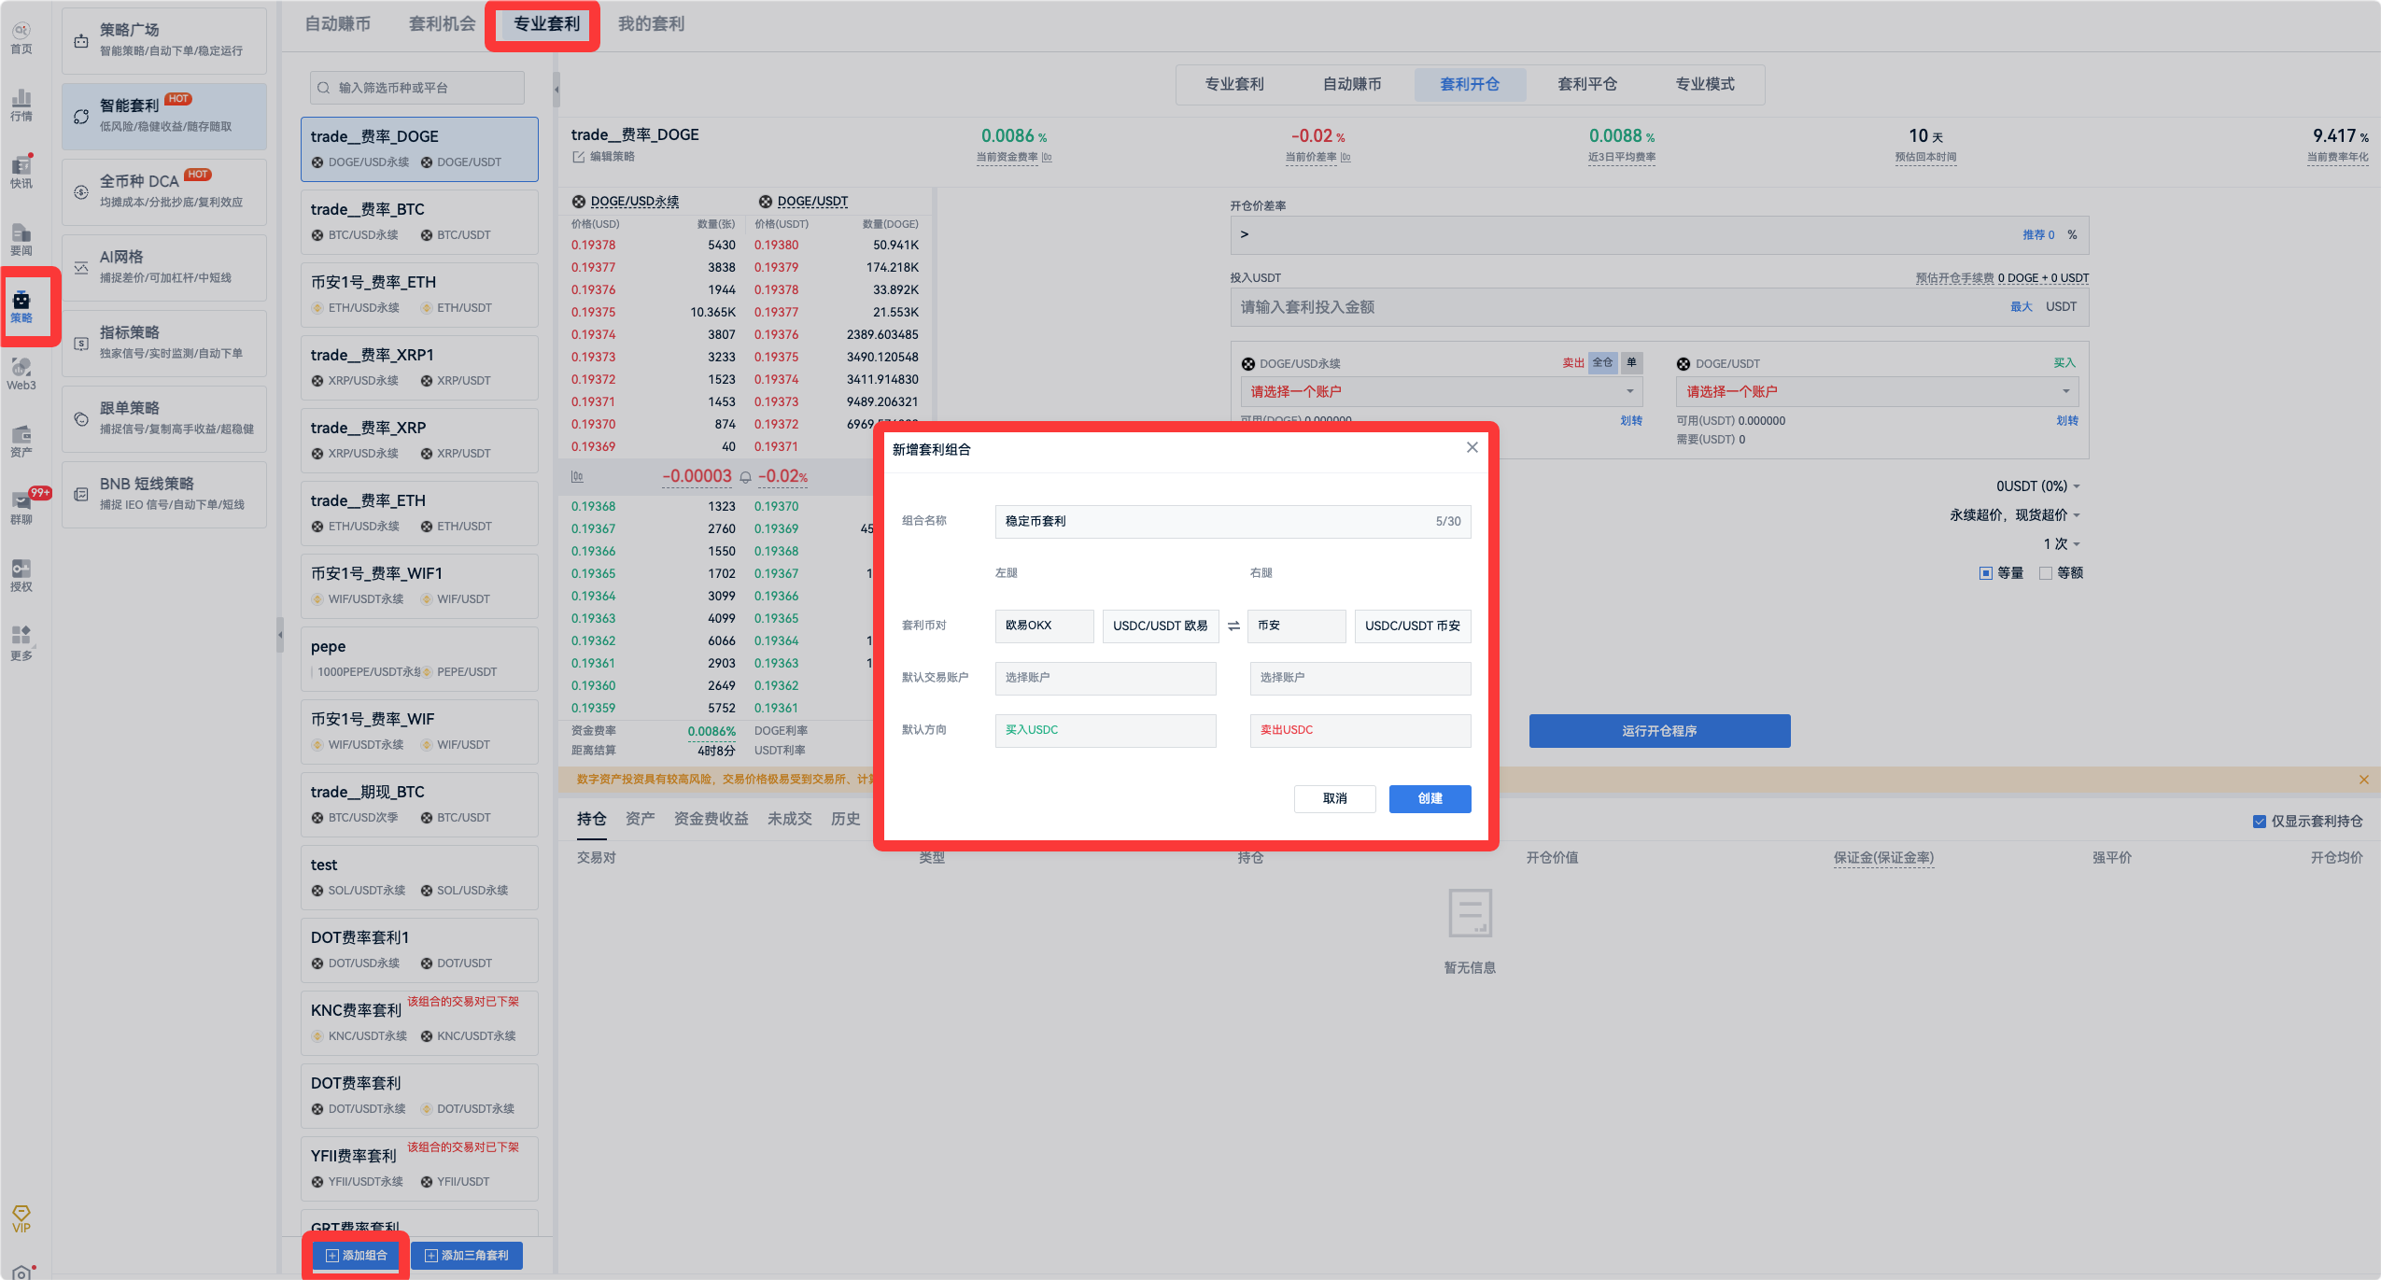The height and width of the screenshot is (1280, 2381).
Task: Click the 编辑策略 edit pencil icon
Action: point(578,157)
